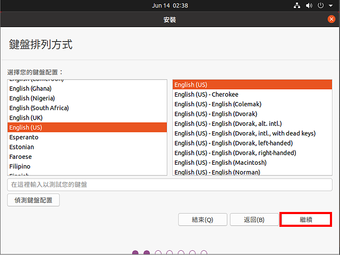Select English (UK) in the language list
Screen dimensions: 340x255
pos(27,117)
